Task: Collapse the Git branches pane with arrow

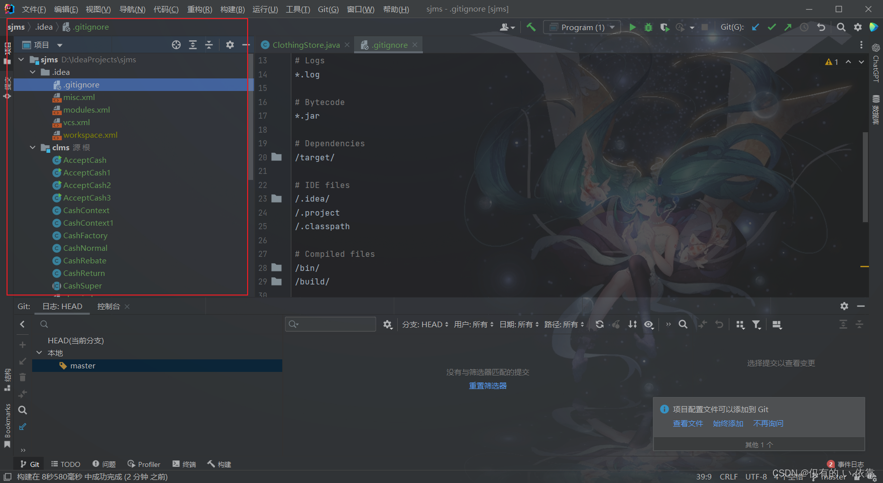Action: [x=22, y=325]
